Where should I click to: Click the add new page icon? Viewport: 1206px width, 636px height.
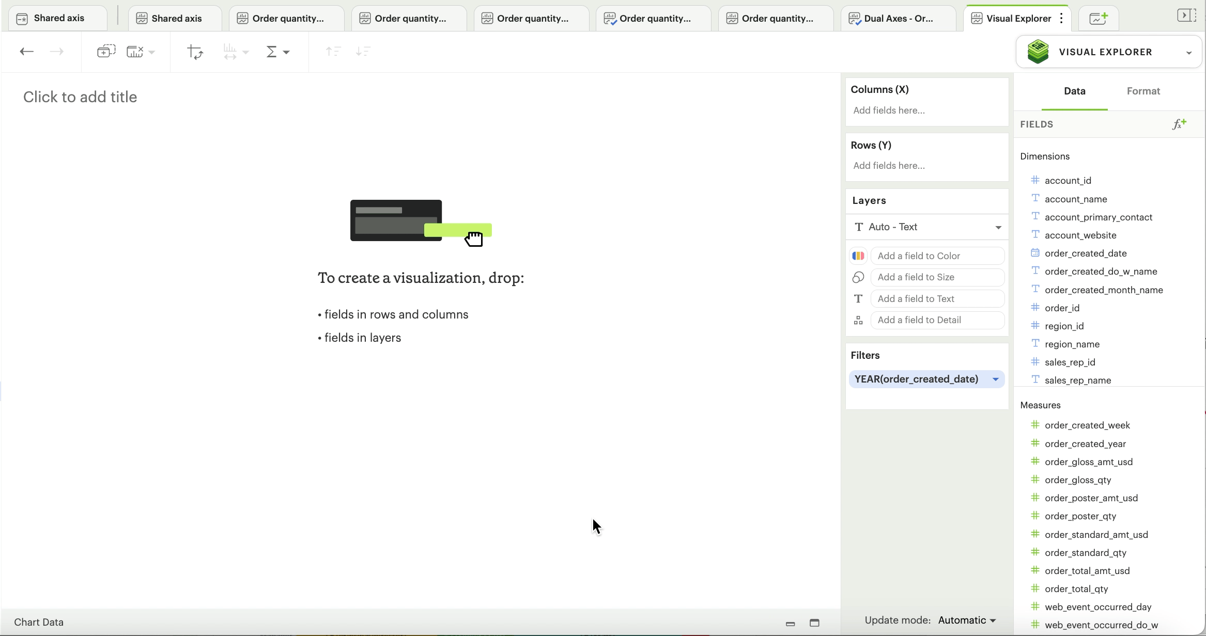(1098, 18)
